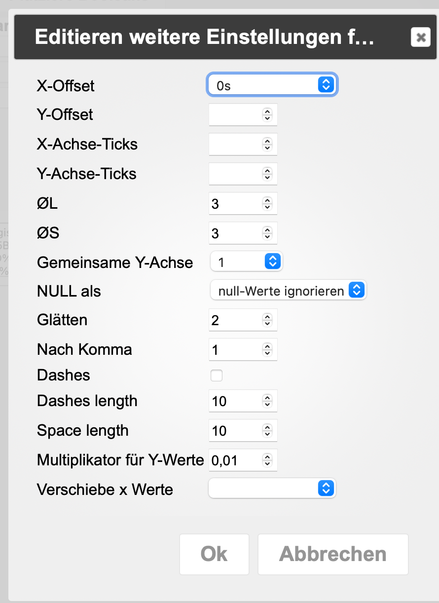This screenshot has width=439, height=603.
Task: Open the Verschiebe x Werte dropdown
Action: [272, 489]
